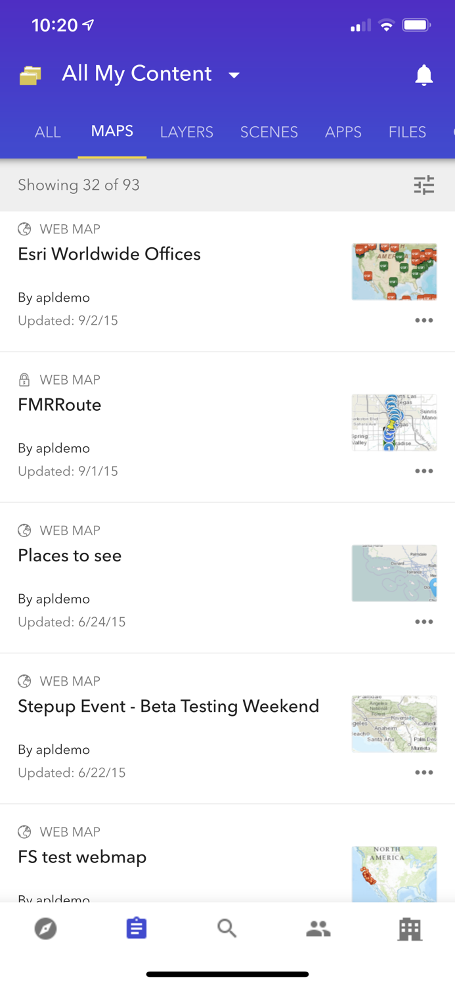
Task: Select the Explore compass icon in bottom bar
Action: (45, 928)
